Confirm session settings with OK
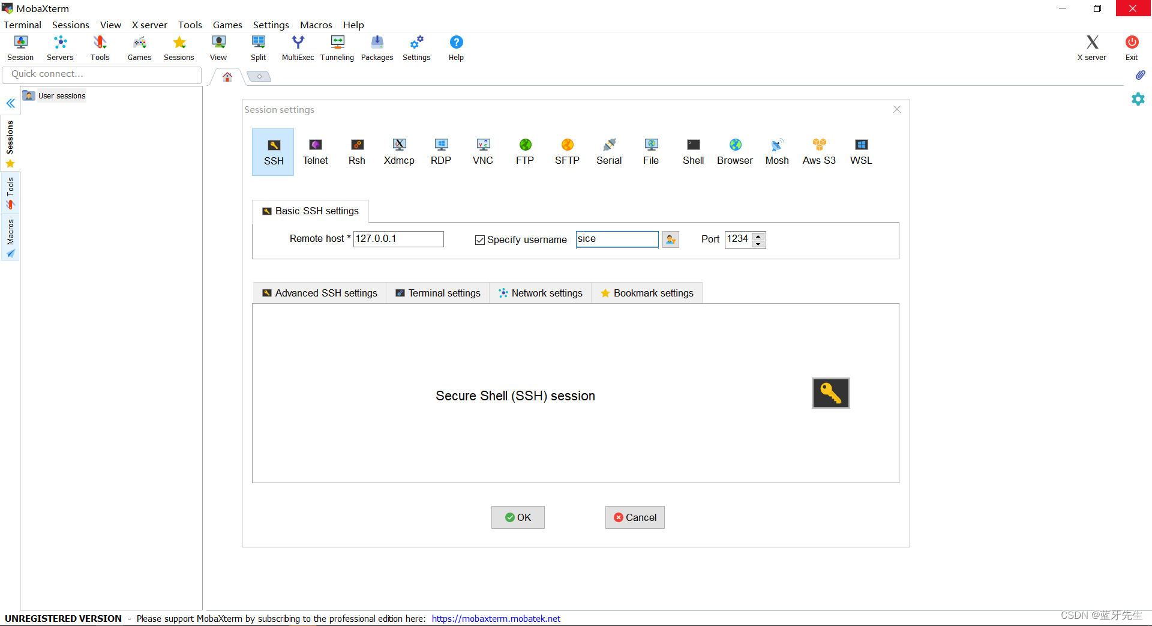 (518, 517)
